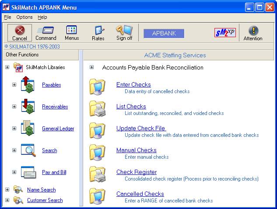Go to the General Ledger link
The height and width of the screenshot is (209, 277).
[x=58, y=129]
